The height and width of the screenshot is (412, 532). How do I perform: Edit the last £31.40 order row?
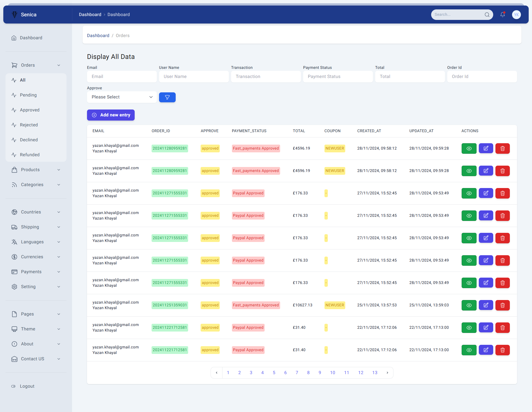click(x=486, y=350)
